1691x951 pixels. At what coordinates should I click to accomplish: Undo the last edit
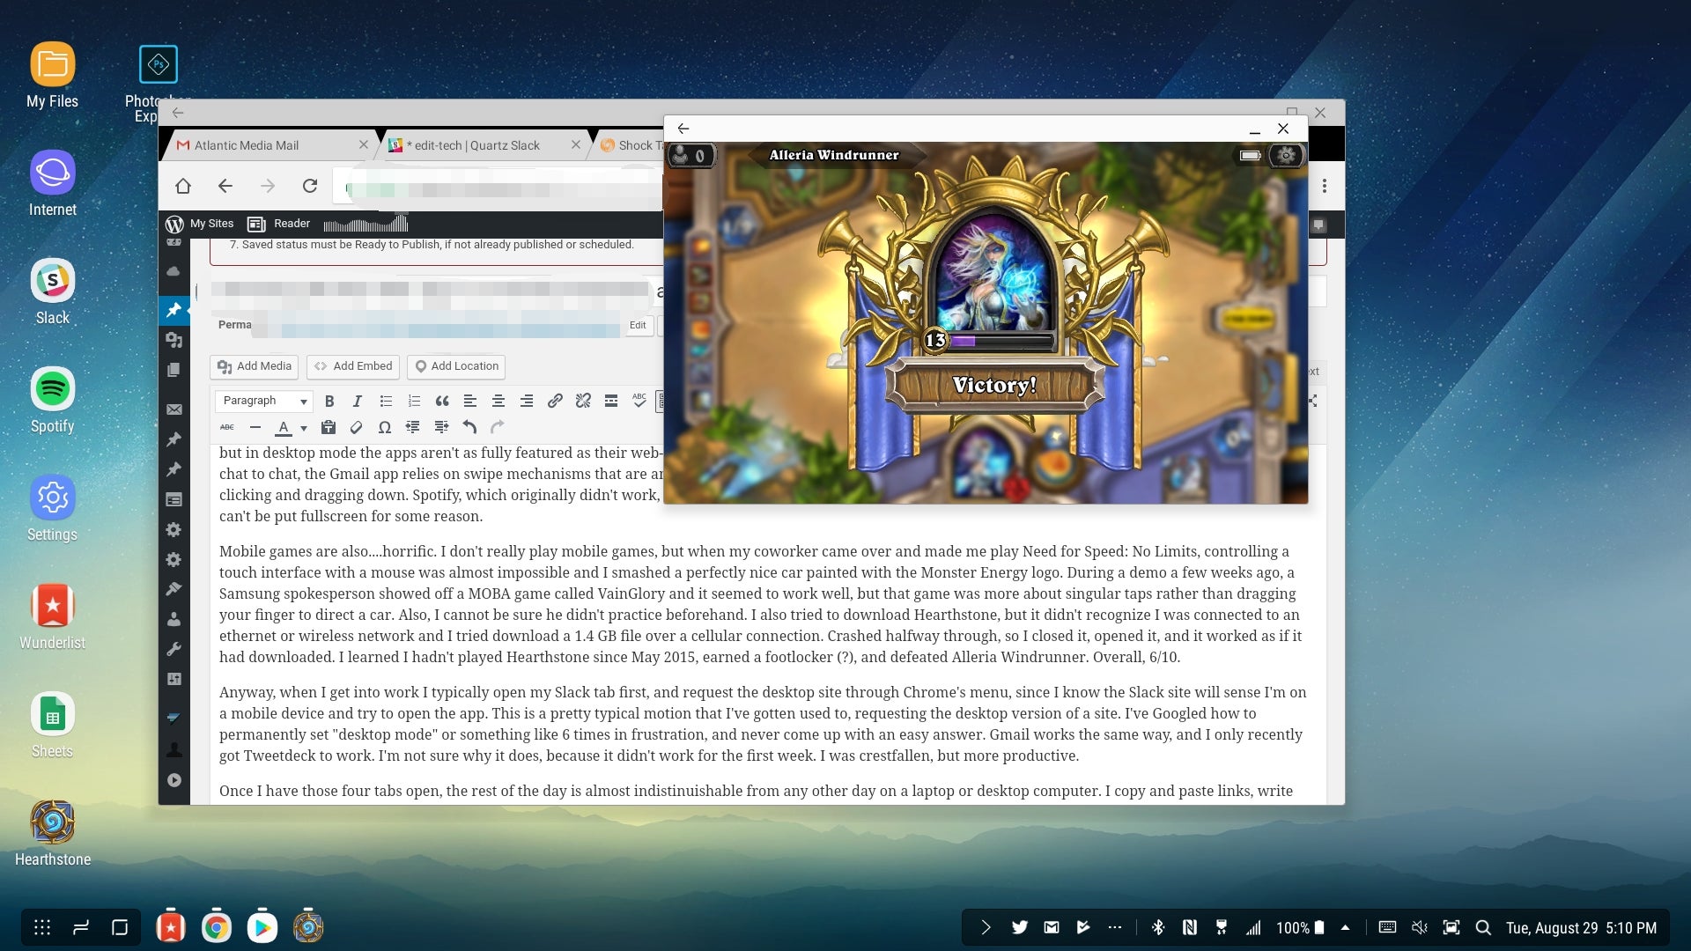[469, 428]
